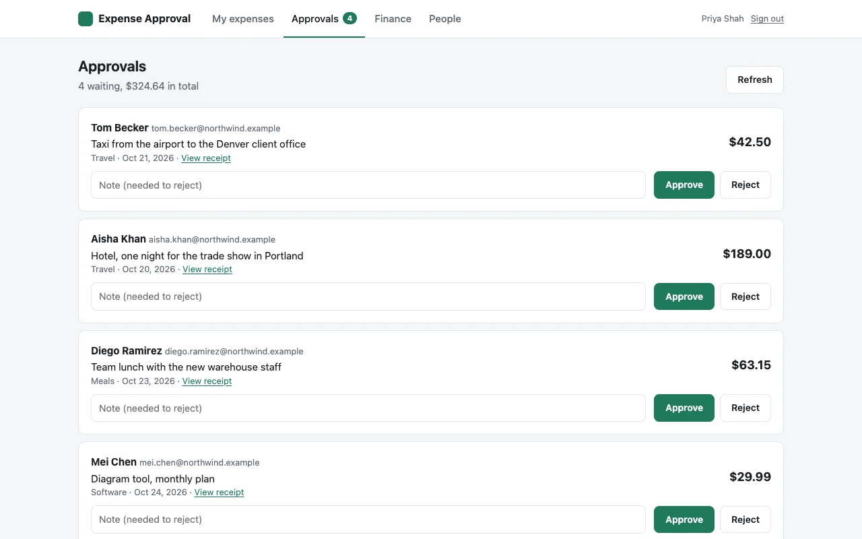Focus the note field for Tom Becker
The image size is (862, 539).
tap(368, 185)
